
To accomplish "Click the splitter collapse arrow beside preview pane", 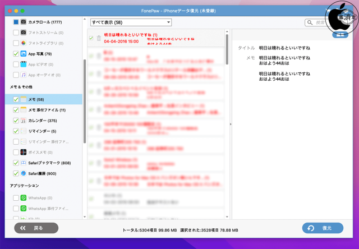I will point(231,124).
